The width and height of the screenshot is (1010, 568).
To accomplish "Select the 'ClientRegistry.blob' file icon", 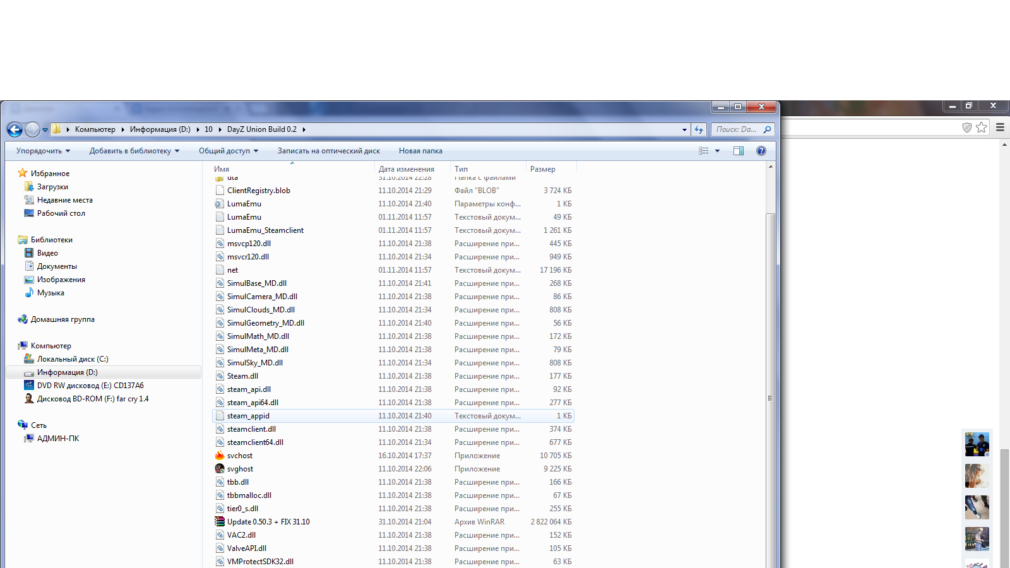I will [220, 191].
